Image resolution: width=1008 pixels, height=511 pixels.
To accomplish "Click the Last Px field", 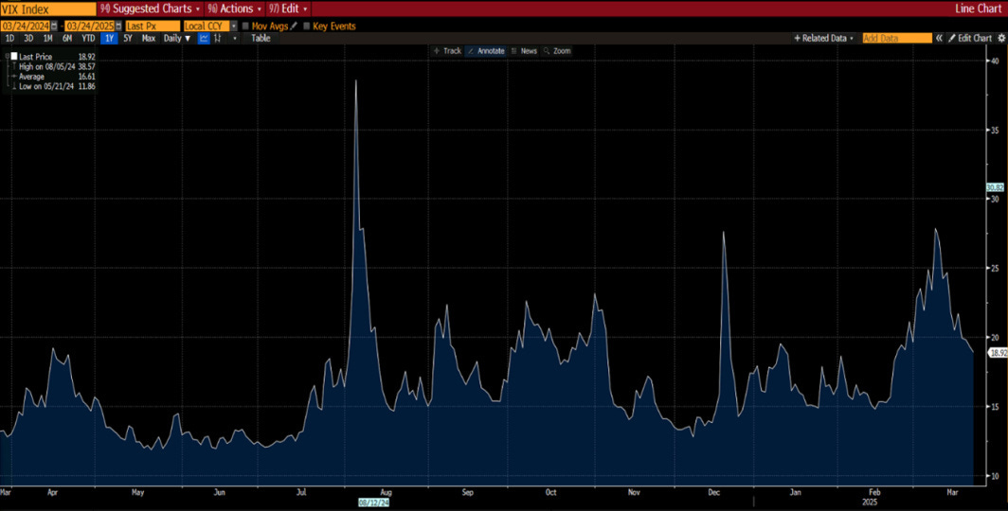I will (153, 26).
